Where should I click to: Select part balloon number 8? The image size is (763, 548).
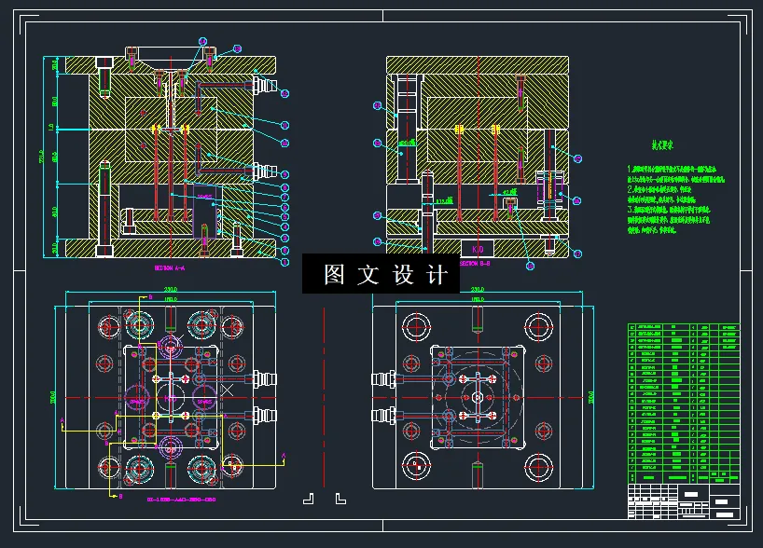(285, 187)
